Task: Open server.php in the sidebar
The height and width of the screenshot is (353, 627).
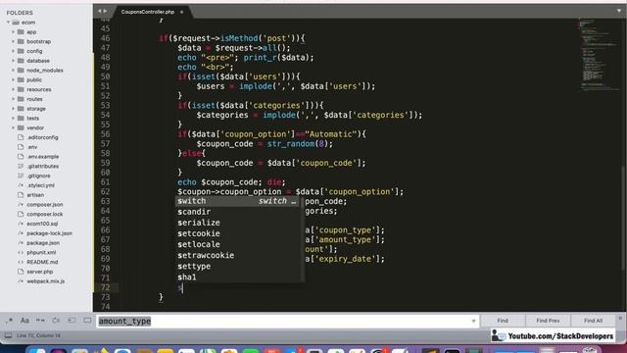Action: [x=39, y=272]
